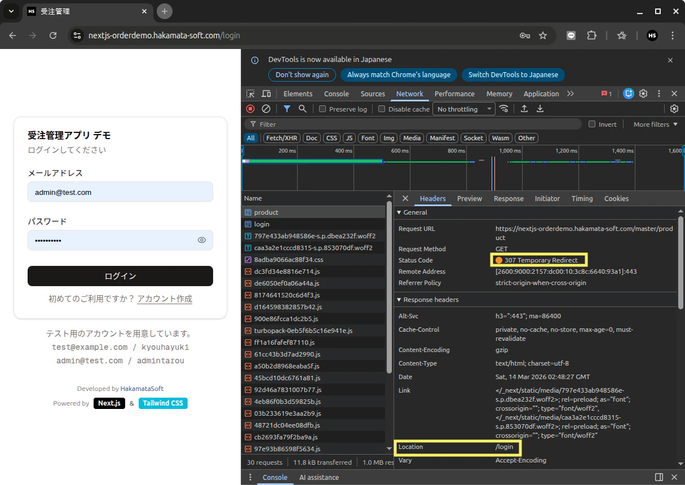The height and width of the screenshot is (485, 685).
Task: Switch to the Console panel tab
Action: [x=337, y=94]
